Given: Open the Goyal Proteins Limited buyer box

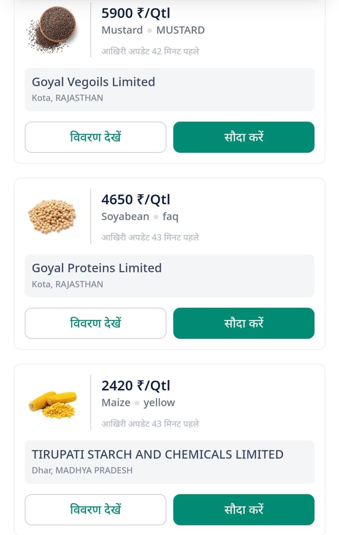Looking at the screenshot, I should (170, 276).
